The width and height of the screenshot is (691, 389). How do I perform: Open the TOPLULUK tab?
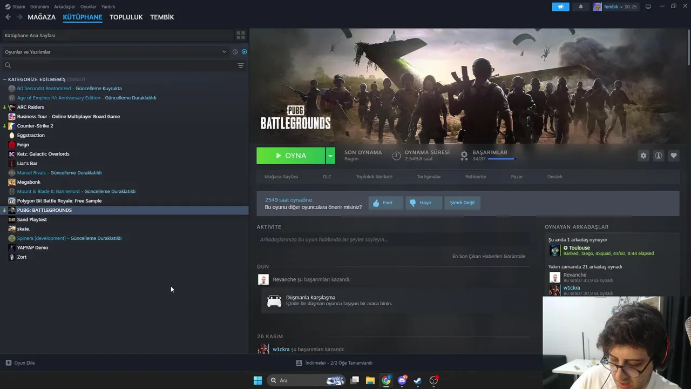pos(126,17)
